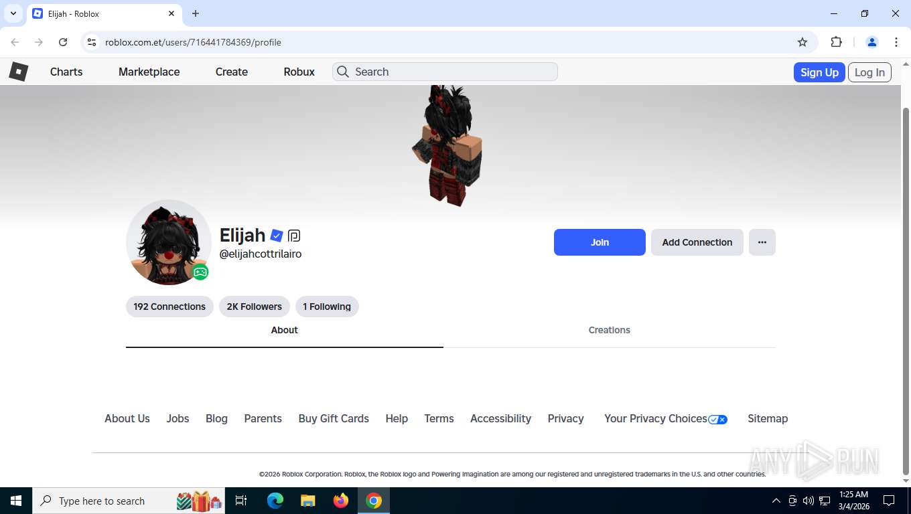The height and width of the screenshot is (514, 911).
Task: Open volume control in system tray
Action: click(x=809, y=501)
